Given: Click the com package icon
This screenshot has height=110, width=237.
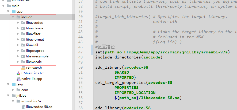Looking at the screenshot, I should (x=18, y=90).
